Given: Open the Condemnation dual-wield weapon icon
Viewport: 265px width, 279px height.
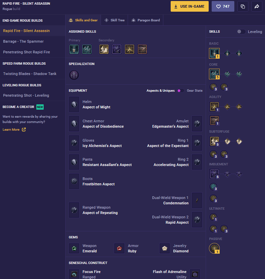Looking at the screenshot, I should [x=197, y=200].
